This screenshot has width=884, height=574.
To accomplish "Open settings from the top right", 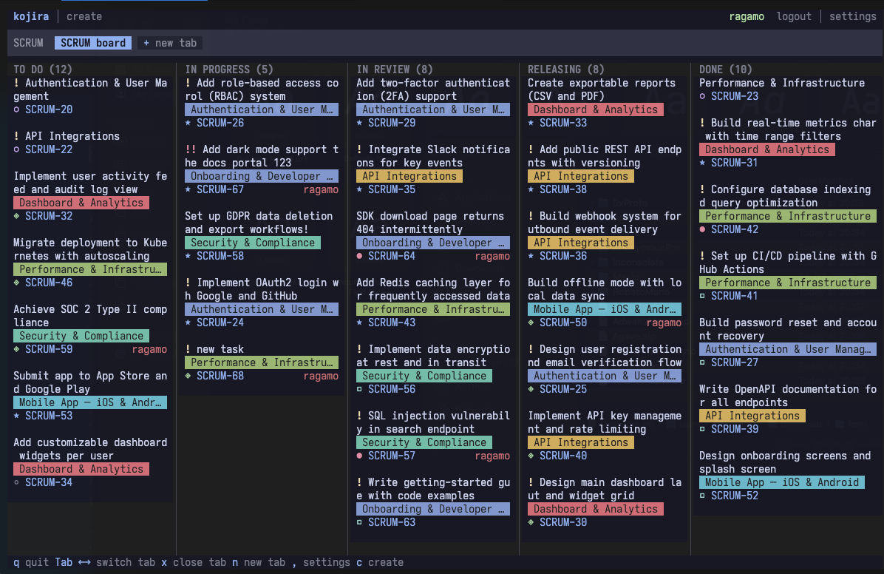I will pyautogui.click(x=852, y=16).
